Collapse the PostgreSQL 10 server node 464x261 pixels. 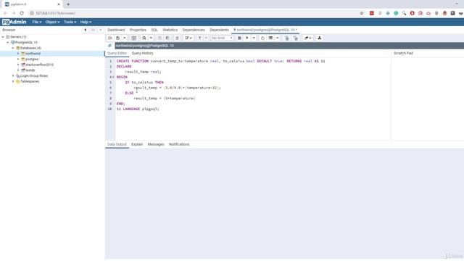pyautogui.click(x=8, y=43)
